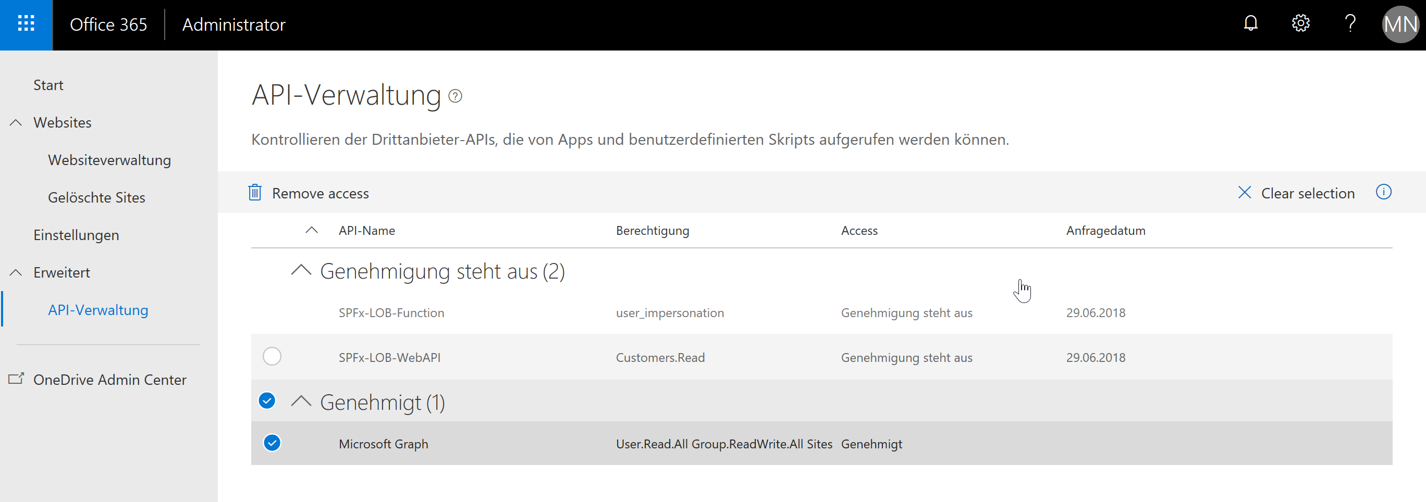Collapse the Genehmigt group chevron
This screenshot has width=1426, height=502.
click(301, 402)
